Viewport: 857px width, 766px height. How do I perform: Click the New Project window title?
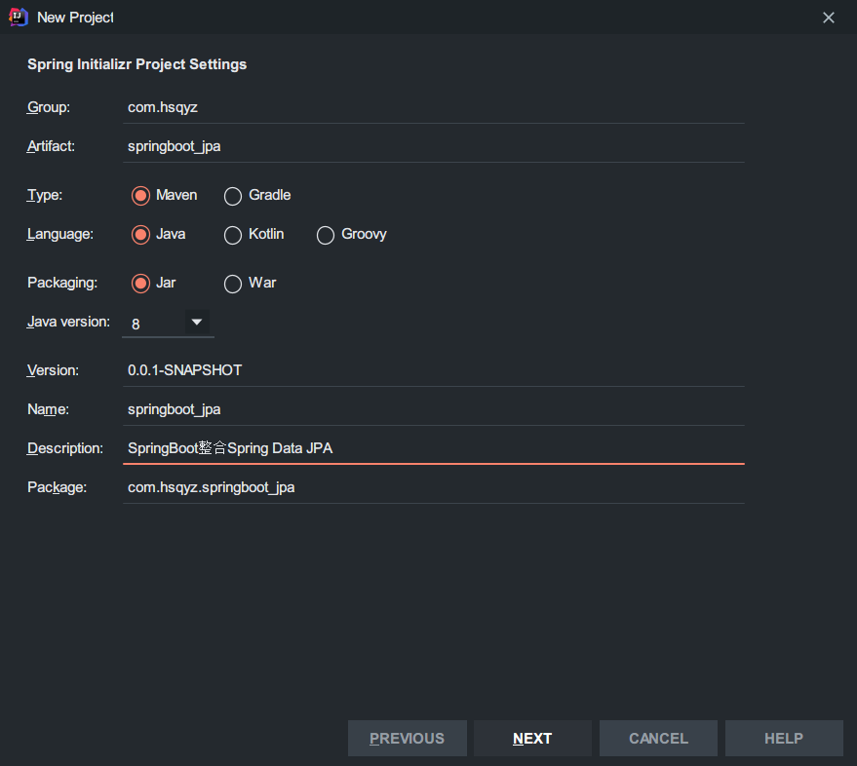point(75,18)
